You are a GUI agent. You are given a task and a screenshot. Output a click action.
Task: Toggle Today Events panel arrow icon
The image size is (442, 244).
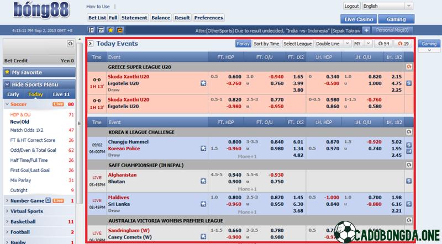coord(91,44)
